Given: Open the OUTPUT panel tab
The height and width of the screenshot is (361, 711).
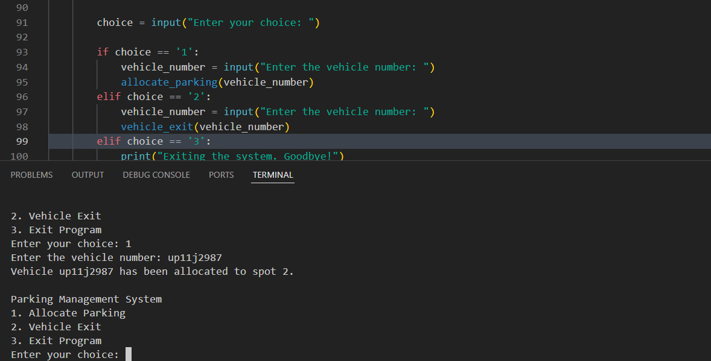Looking at the screenshot, I should pos(88,175).
